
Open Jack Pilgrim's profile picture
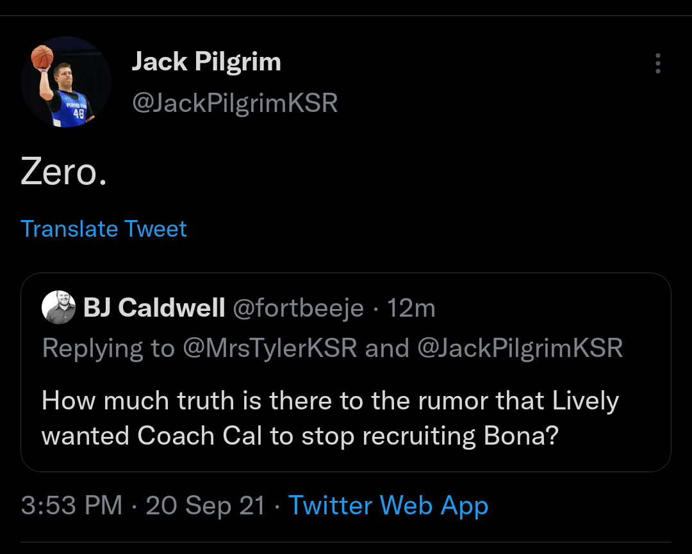point(66,82)
